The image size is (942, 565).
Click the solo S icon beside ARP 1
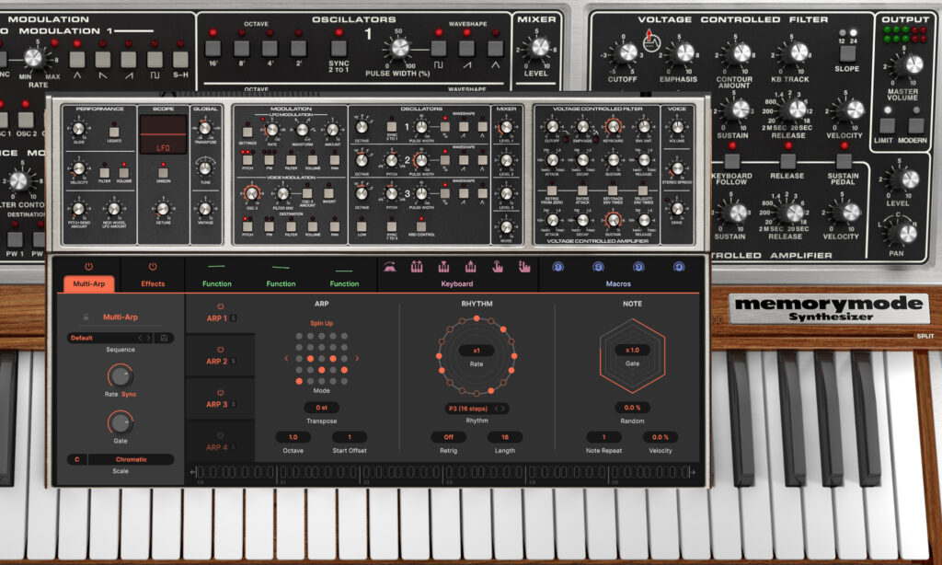click(x=233, y=318)
